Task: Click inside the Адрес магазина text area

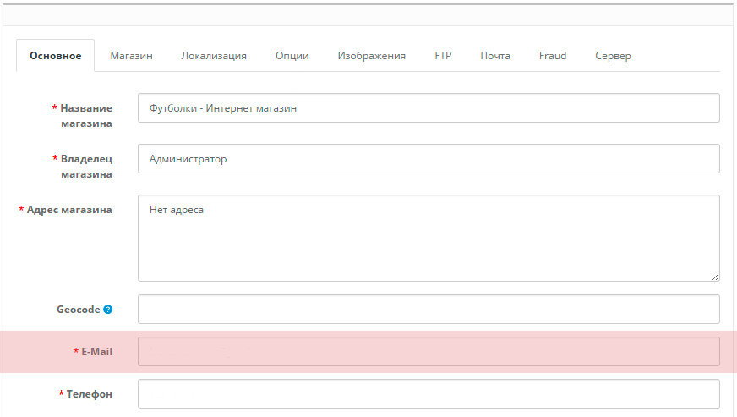Action: click(429, 238)
